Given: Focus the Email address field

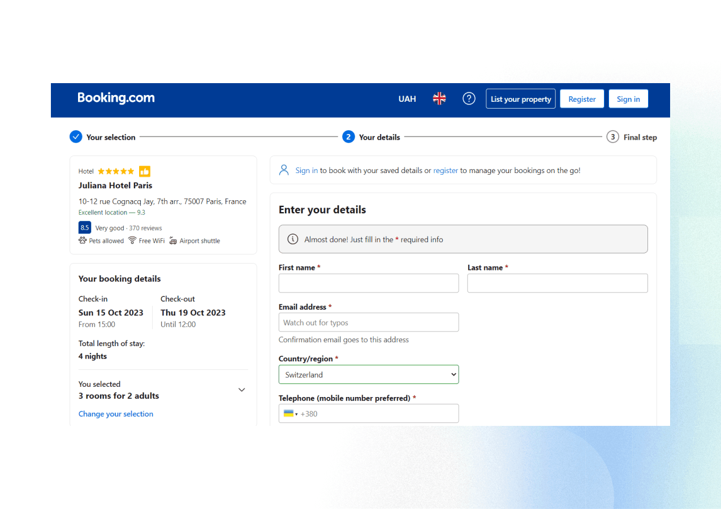Looking at the screenshot, I should pyautogui.click(x=369, y=322).
